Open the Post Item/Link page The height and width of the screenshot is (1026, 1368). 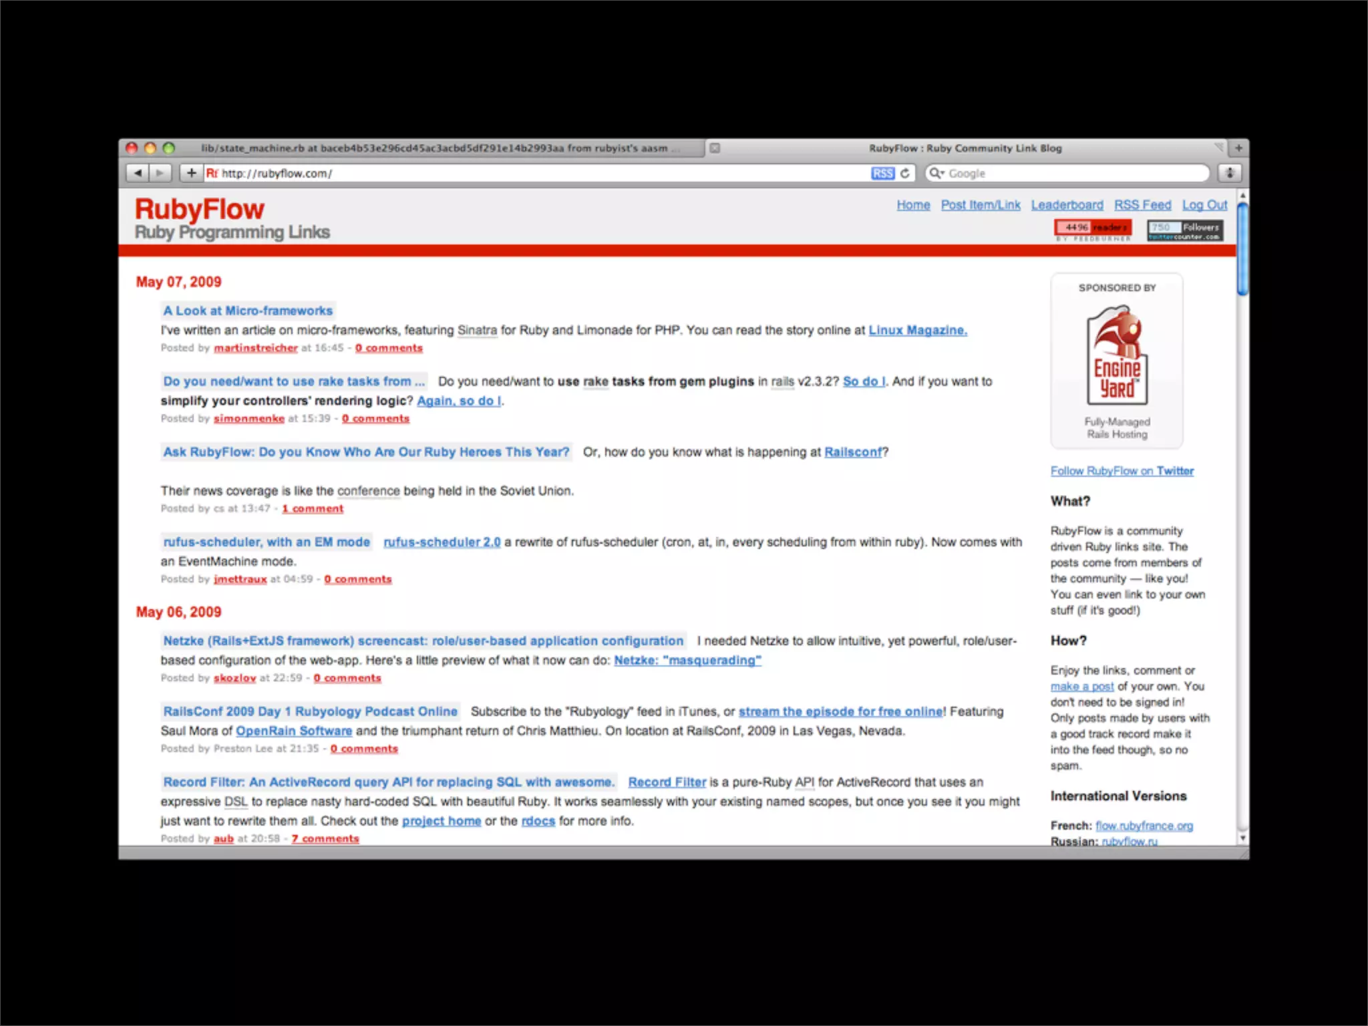(981, 205)
